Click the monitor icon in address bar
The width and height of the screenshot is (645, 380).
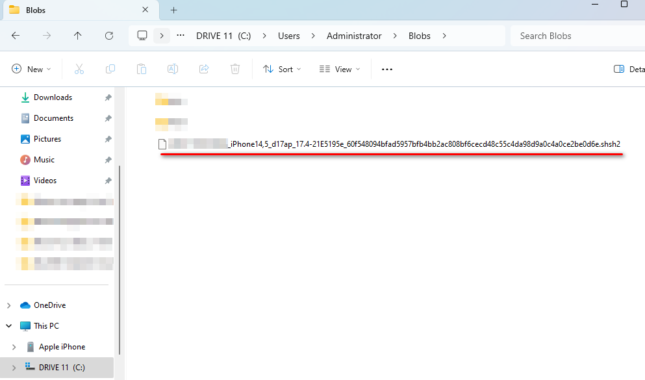pos(142,36)
